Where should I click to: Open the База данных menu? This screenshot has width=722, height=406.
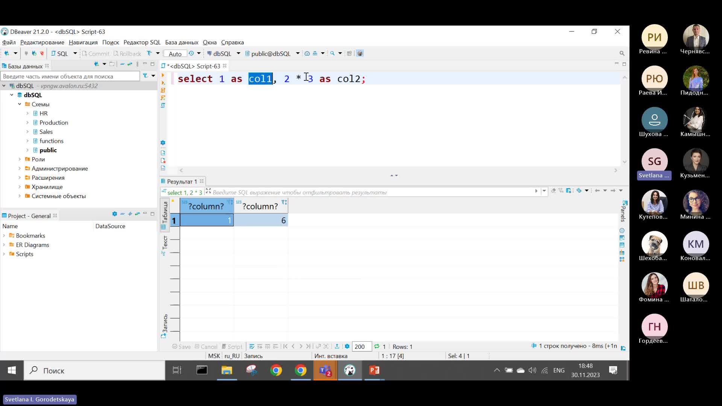[182, 42]
